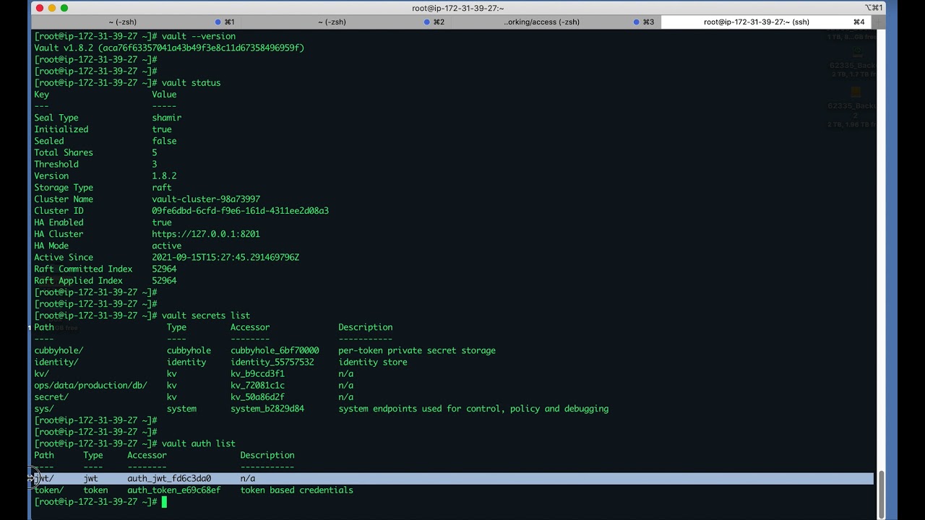Viewport: 925px width, 520px height.
Task: Click the Vault v1.8.2 version output line
Action: pyautogui.click(x=169, y=48)
